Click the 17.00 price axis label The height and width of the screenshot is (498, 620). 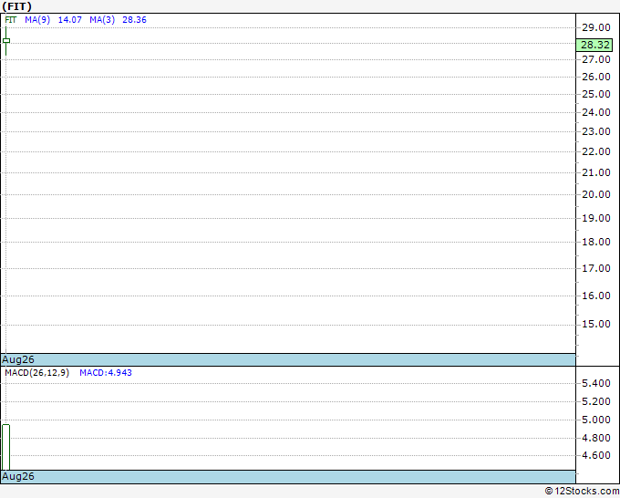click(x=596, y=268)
